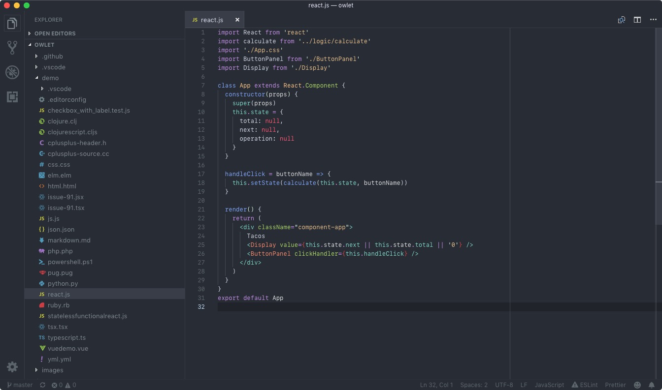Click the master branch in status bar

19,385
